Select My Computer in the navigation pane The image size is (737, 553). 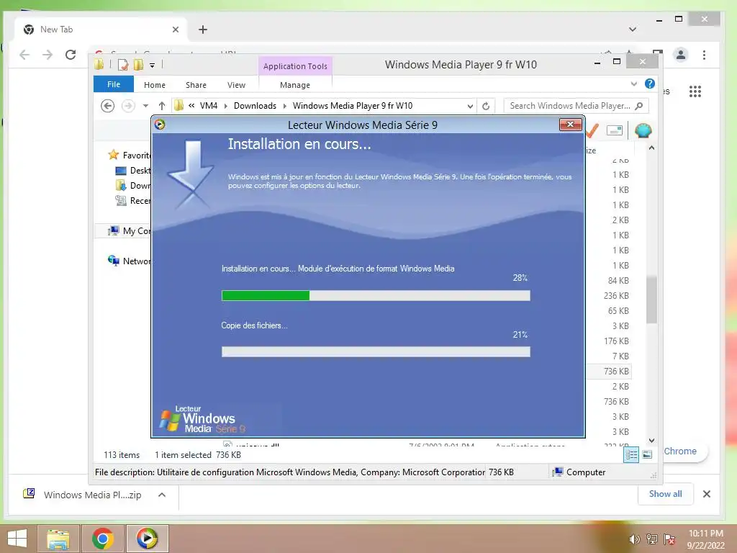[x=130, y=231]
